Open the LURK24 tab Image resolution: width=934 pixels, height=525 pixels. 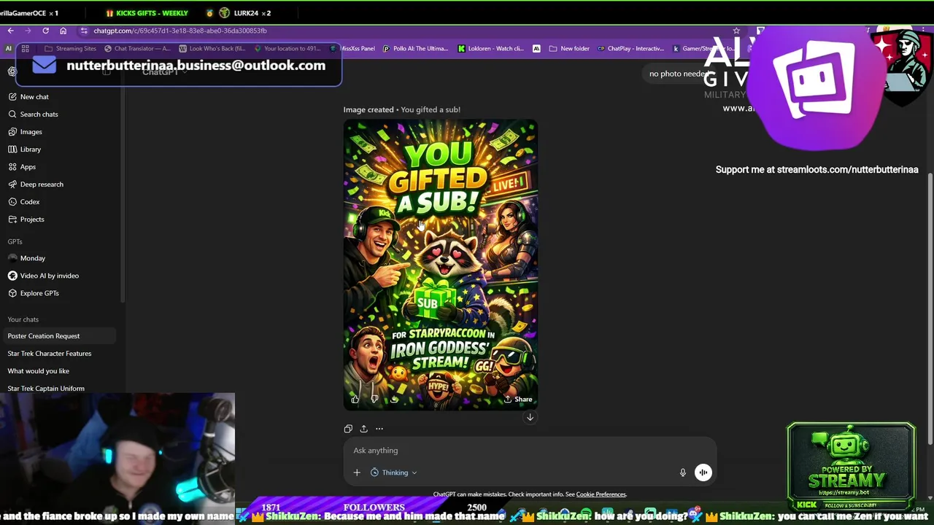(245, 13)
